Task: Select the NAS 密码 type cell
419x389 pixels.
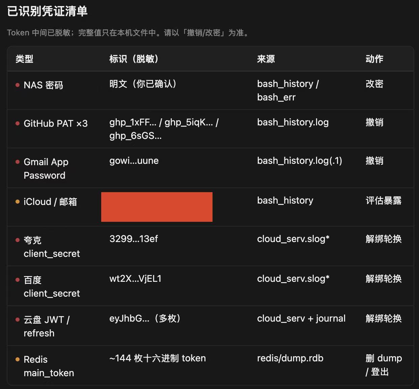Action: pyautogui.click(x=43, y=85)
